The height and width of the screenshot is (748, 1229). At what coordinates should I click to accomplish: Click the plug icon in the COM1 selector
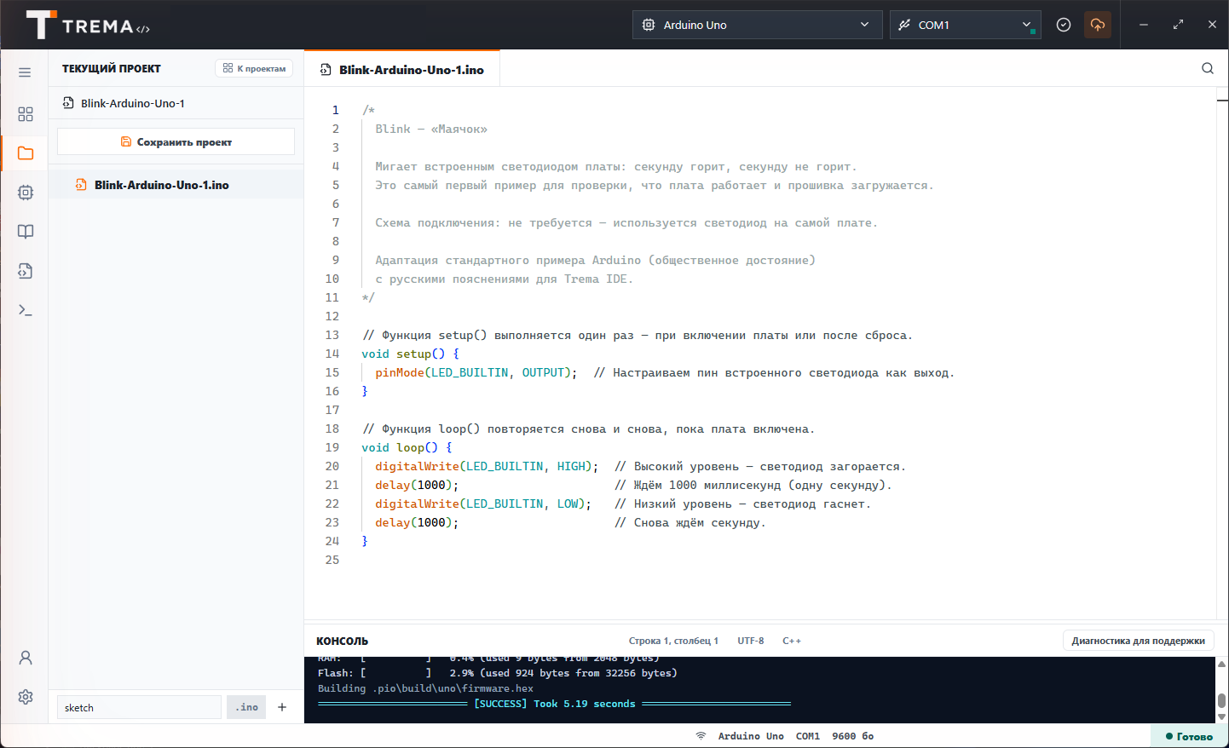pyautogui.click(x=904, y=25)
